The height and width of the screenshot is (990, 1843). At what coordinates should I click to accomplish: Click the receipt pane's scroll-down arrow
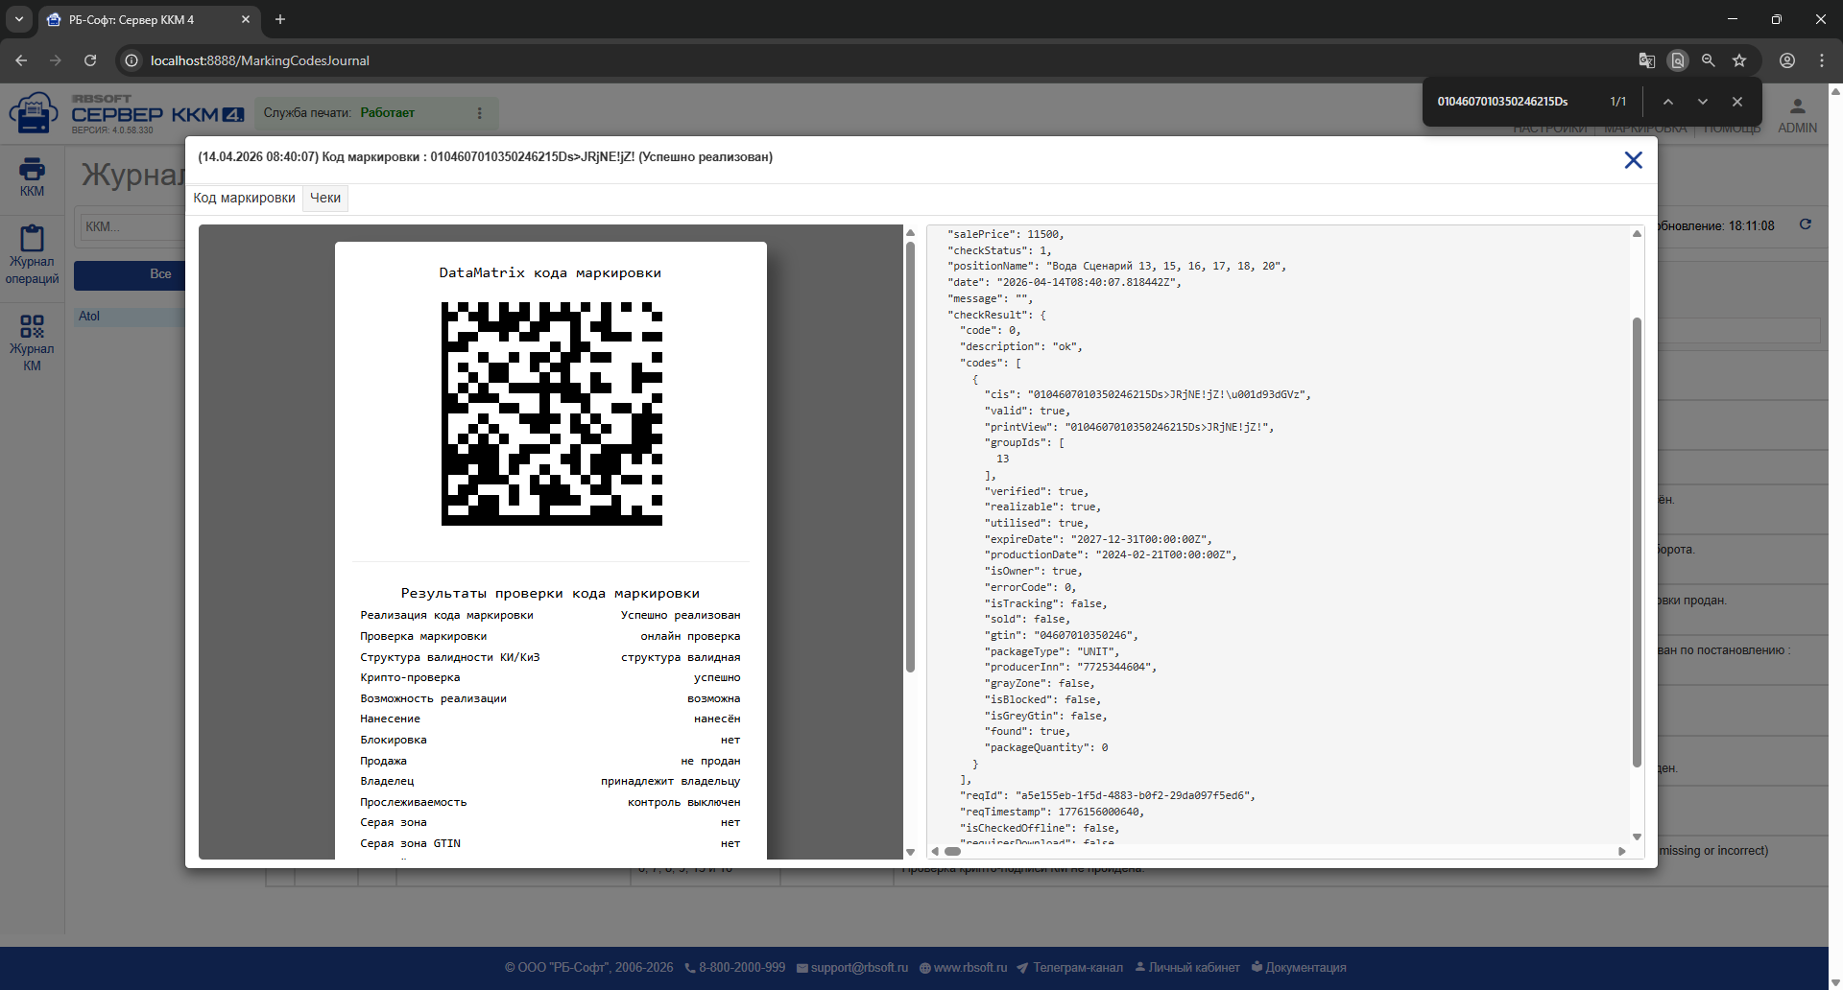pos(910,852)
